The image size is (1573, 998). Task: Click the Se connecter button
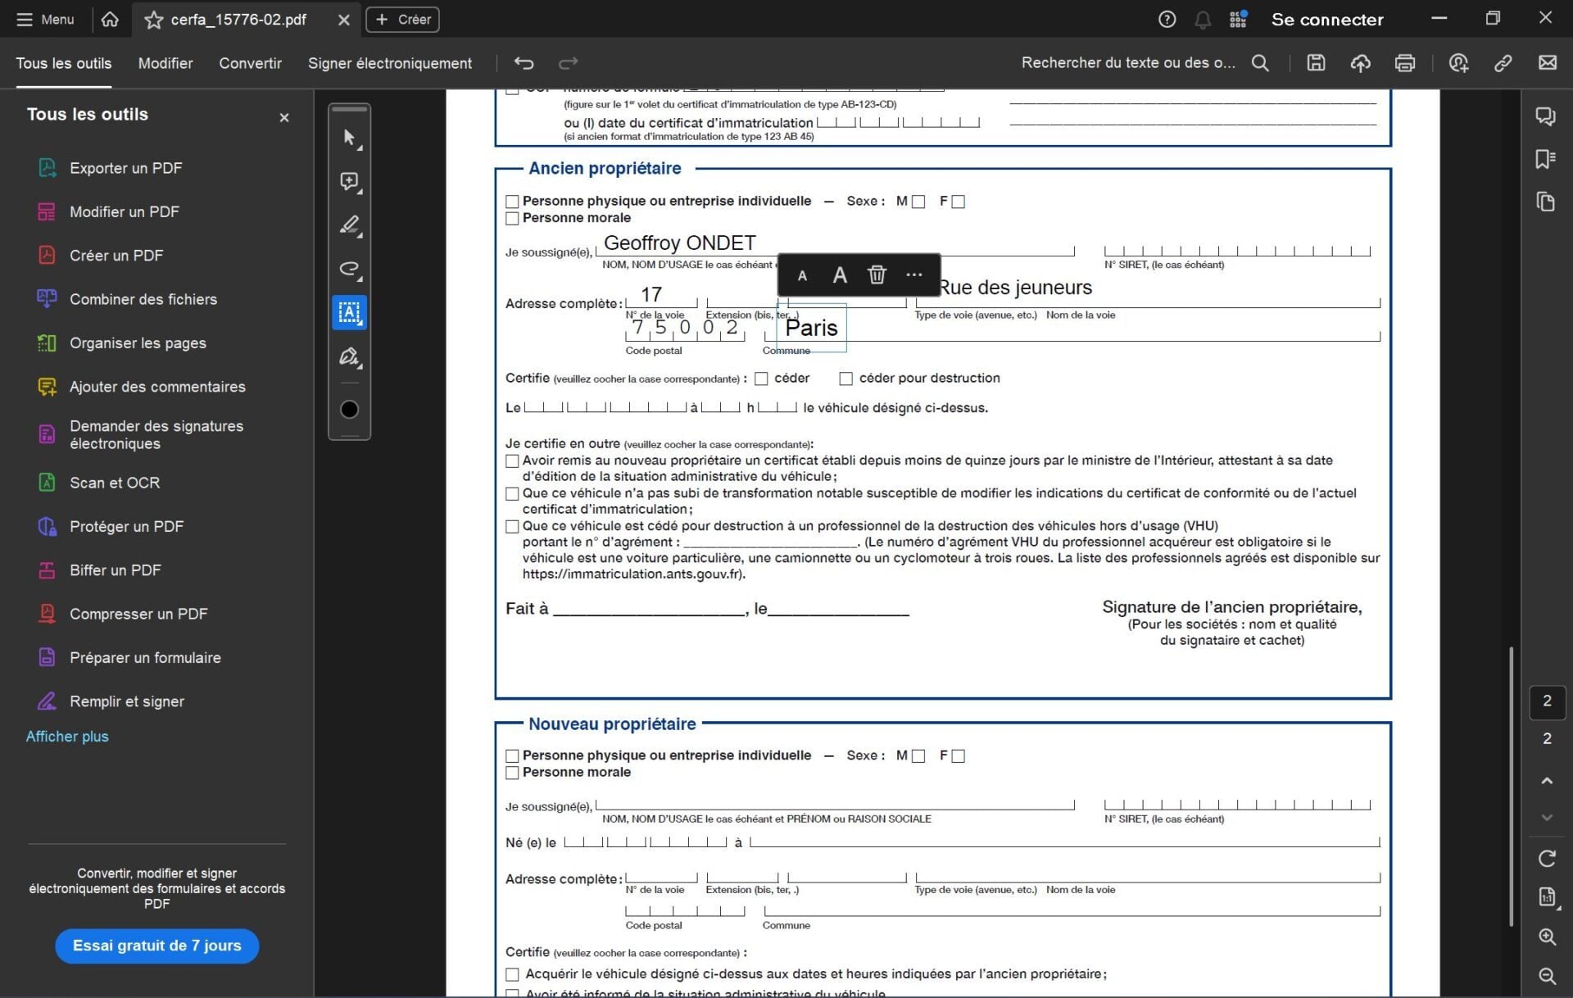tap(1326, 19)
